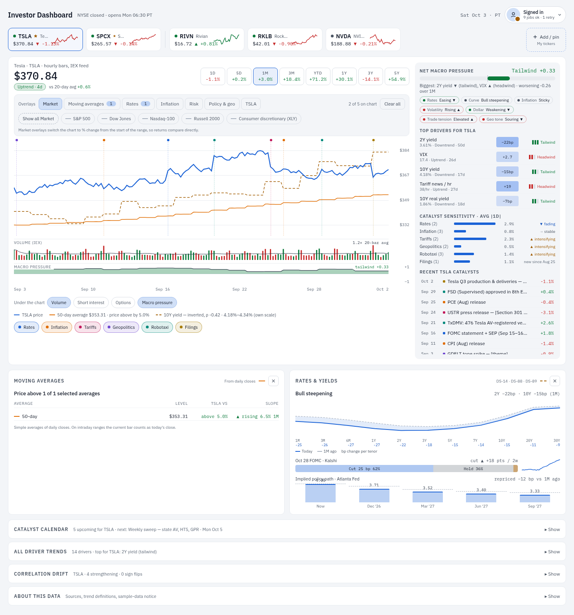Select the YTD range button
This screenshot has width=574, height=615.
click(318, 76)
